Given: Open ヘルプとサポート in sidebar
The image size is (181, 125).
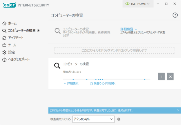Looking at the screenshot, I should [x=19, y=59].
